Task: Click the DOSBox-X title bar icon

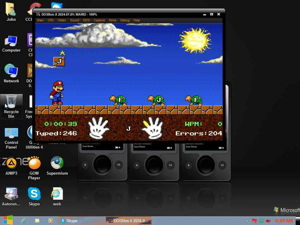Action: (x=38, y=14)
